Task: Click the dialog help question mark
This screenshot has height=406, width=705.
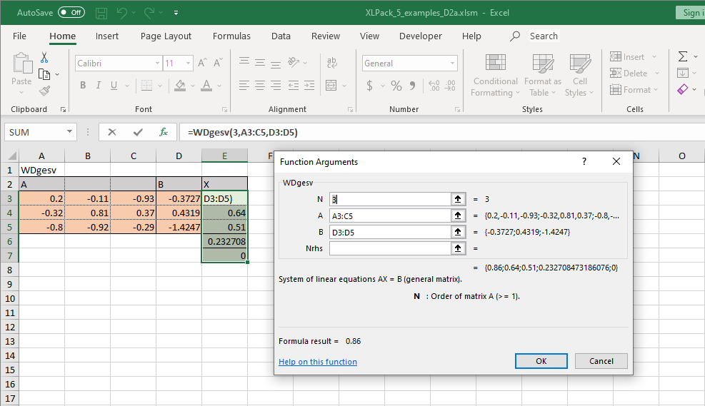Action: (x=584, y=161)
